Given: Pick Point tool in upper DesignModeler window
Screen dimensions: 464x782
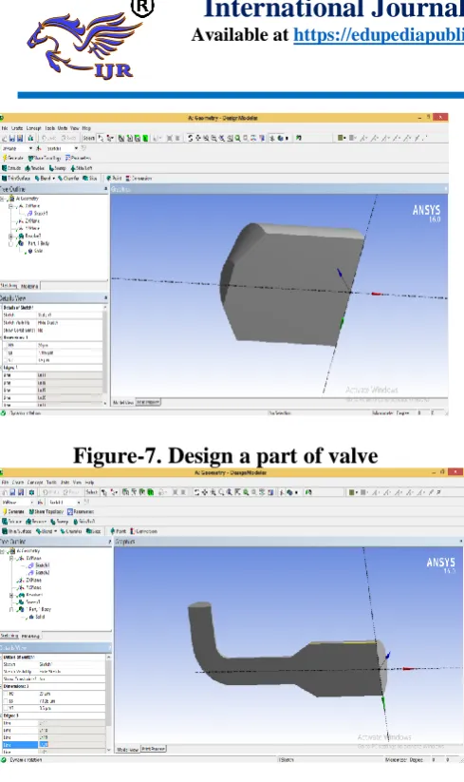Looking at the screenshot, I should pyautogui.click(x=114, y=178).
